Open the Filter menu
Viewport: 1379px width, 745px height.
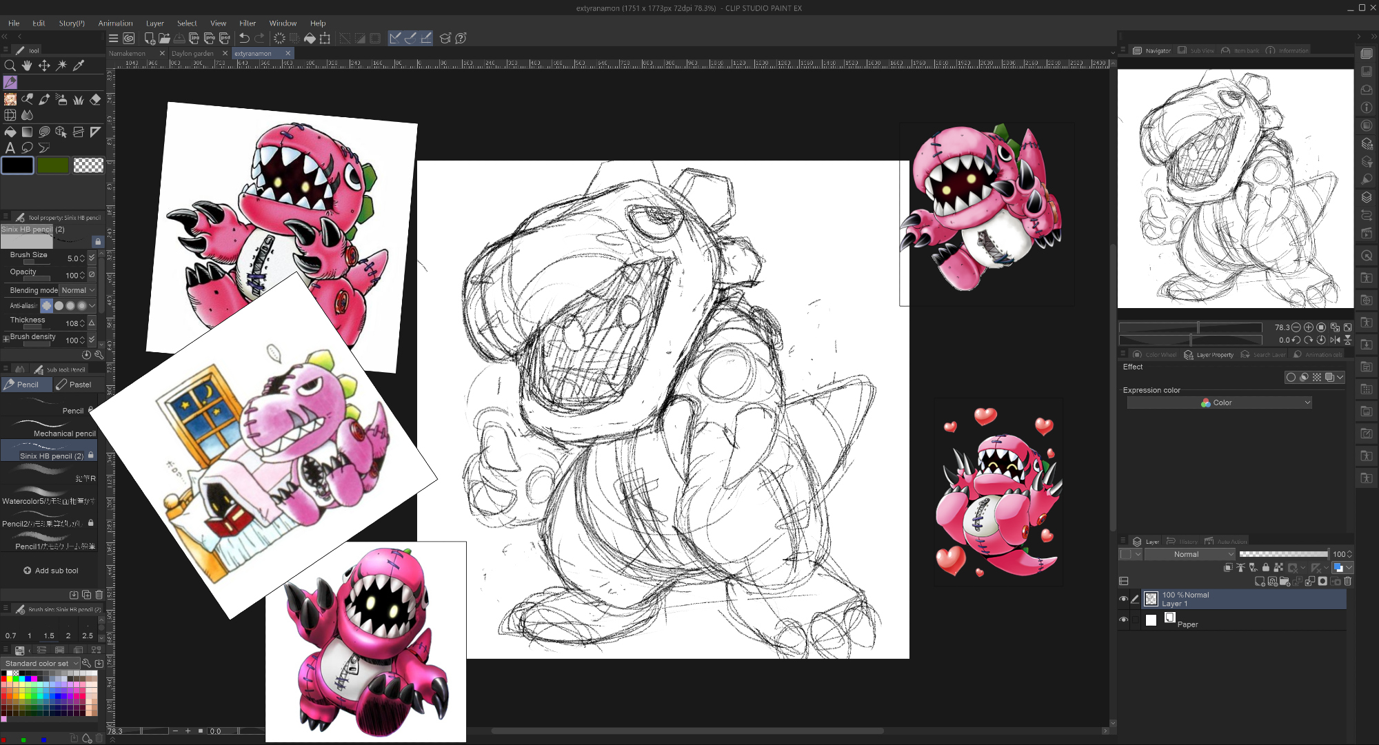point(248,23)
